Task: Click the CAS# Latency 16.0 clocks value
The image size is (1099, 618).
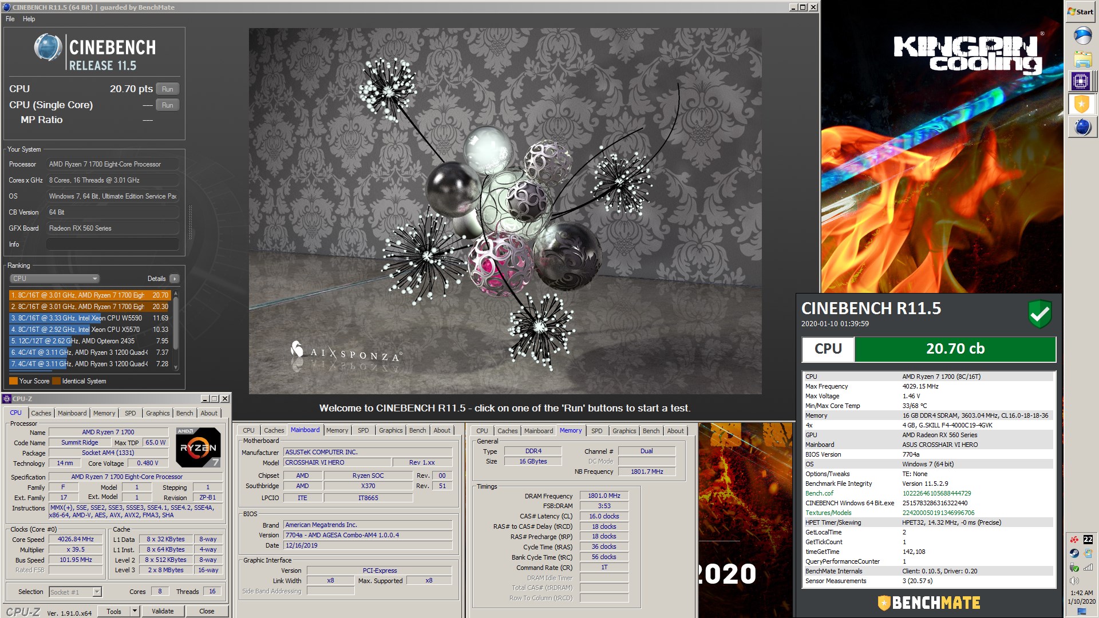Action: (x=604, y=517)
